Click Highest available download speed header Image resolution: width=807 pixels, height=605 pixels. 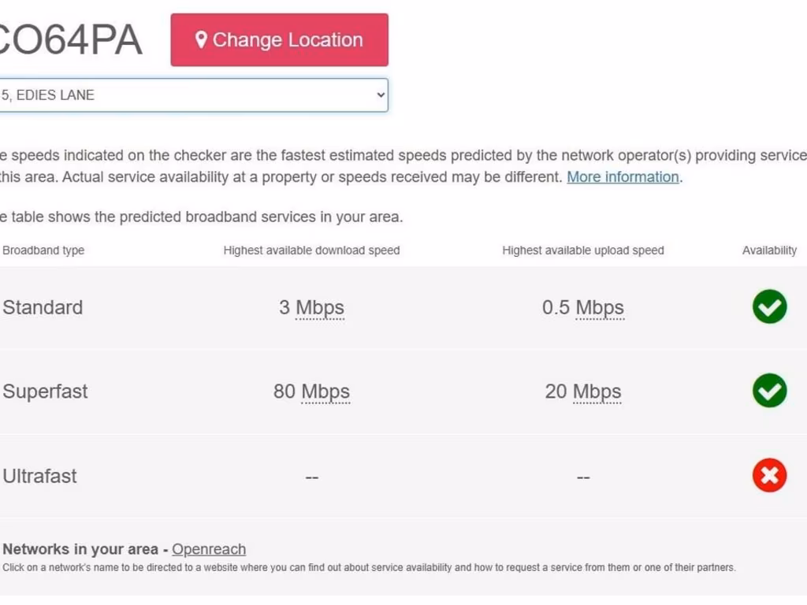coord(311,251)
